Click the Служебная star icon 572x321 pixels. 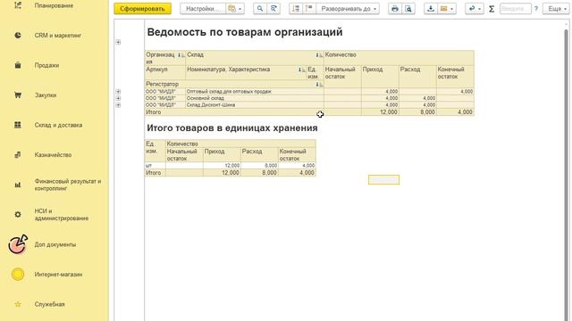pyautogui.click(x=18, y=304)
